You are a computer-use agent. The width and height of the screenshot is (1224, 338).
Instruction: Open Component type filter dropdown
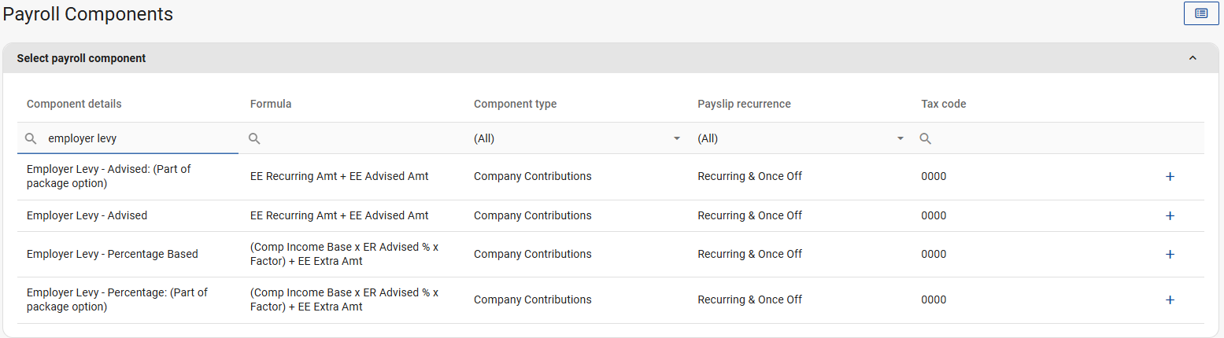click(x=676, y=139)
